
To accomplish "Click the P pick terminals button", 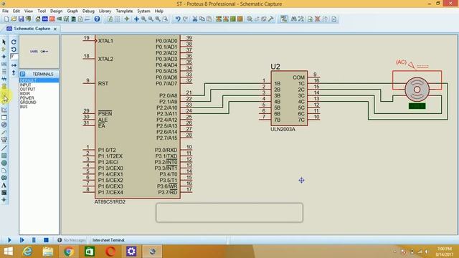I will click(22, 74).
